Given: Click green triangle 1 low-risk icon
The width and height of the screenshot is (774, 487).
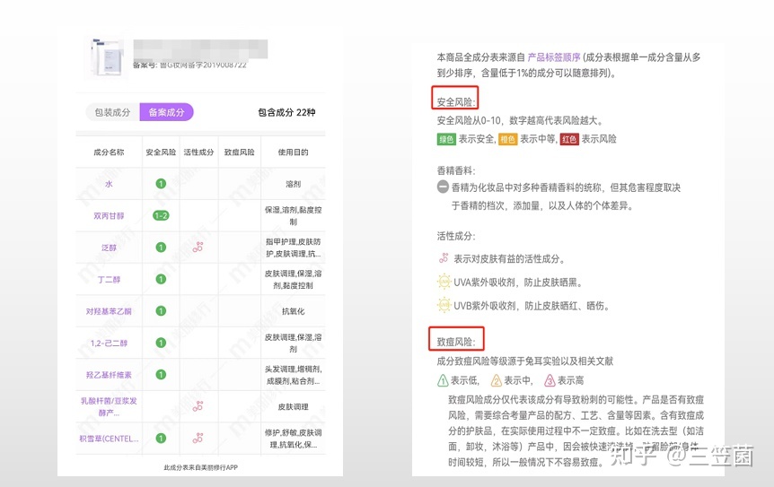Looking at the screenshot, I should click(x=443, y=380).
